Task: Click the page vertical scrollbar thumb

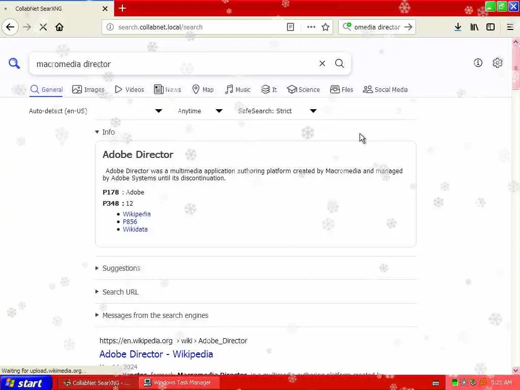Action: (515, 69)
